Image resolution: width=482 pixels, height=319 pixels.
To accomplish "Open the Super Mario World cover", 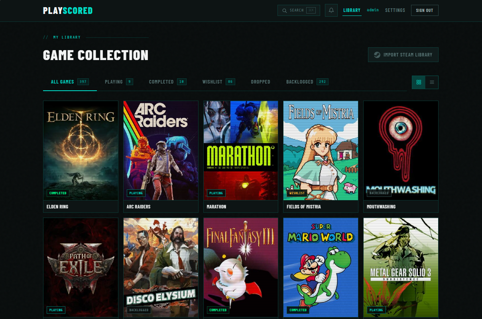I will [321, 267].
